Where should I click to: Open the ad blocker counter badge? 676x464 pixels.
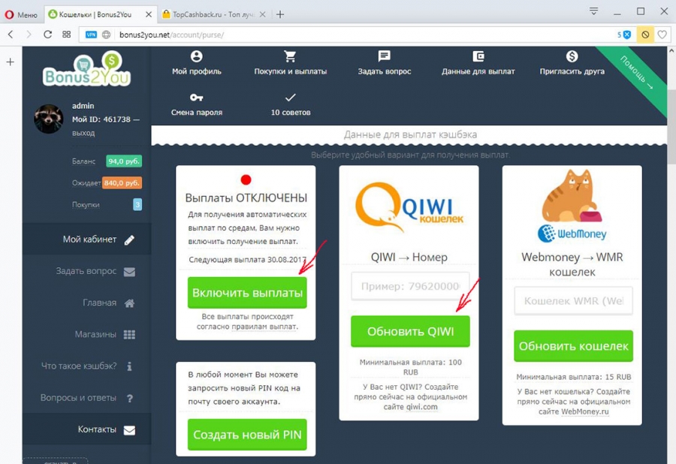pos(624,35)
